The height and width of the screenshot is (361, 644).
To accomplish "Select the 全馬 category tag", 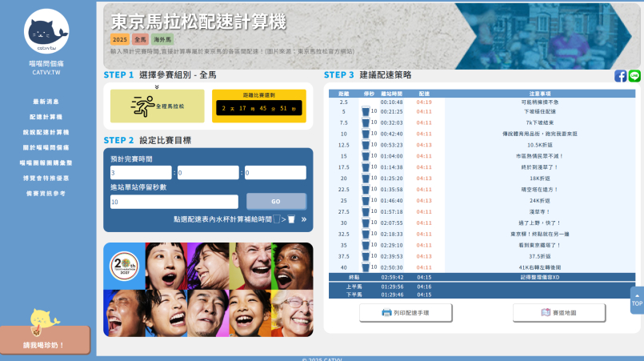I will pos(140,38).
